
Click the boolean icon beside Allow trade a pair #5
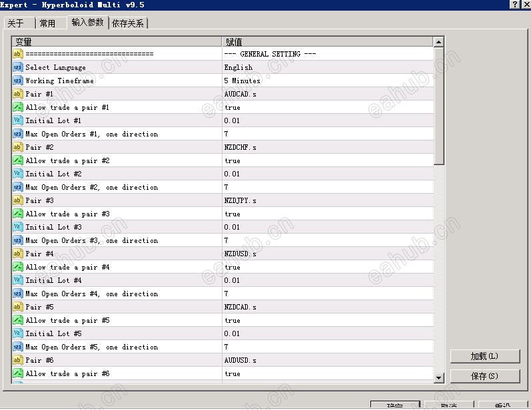17,320
